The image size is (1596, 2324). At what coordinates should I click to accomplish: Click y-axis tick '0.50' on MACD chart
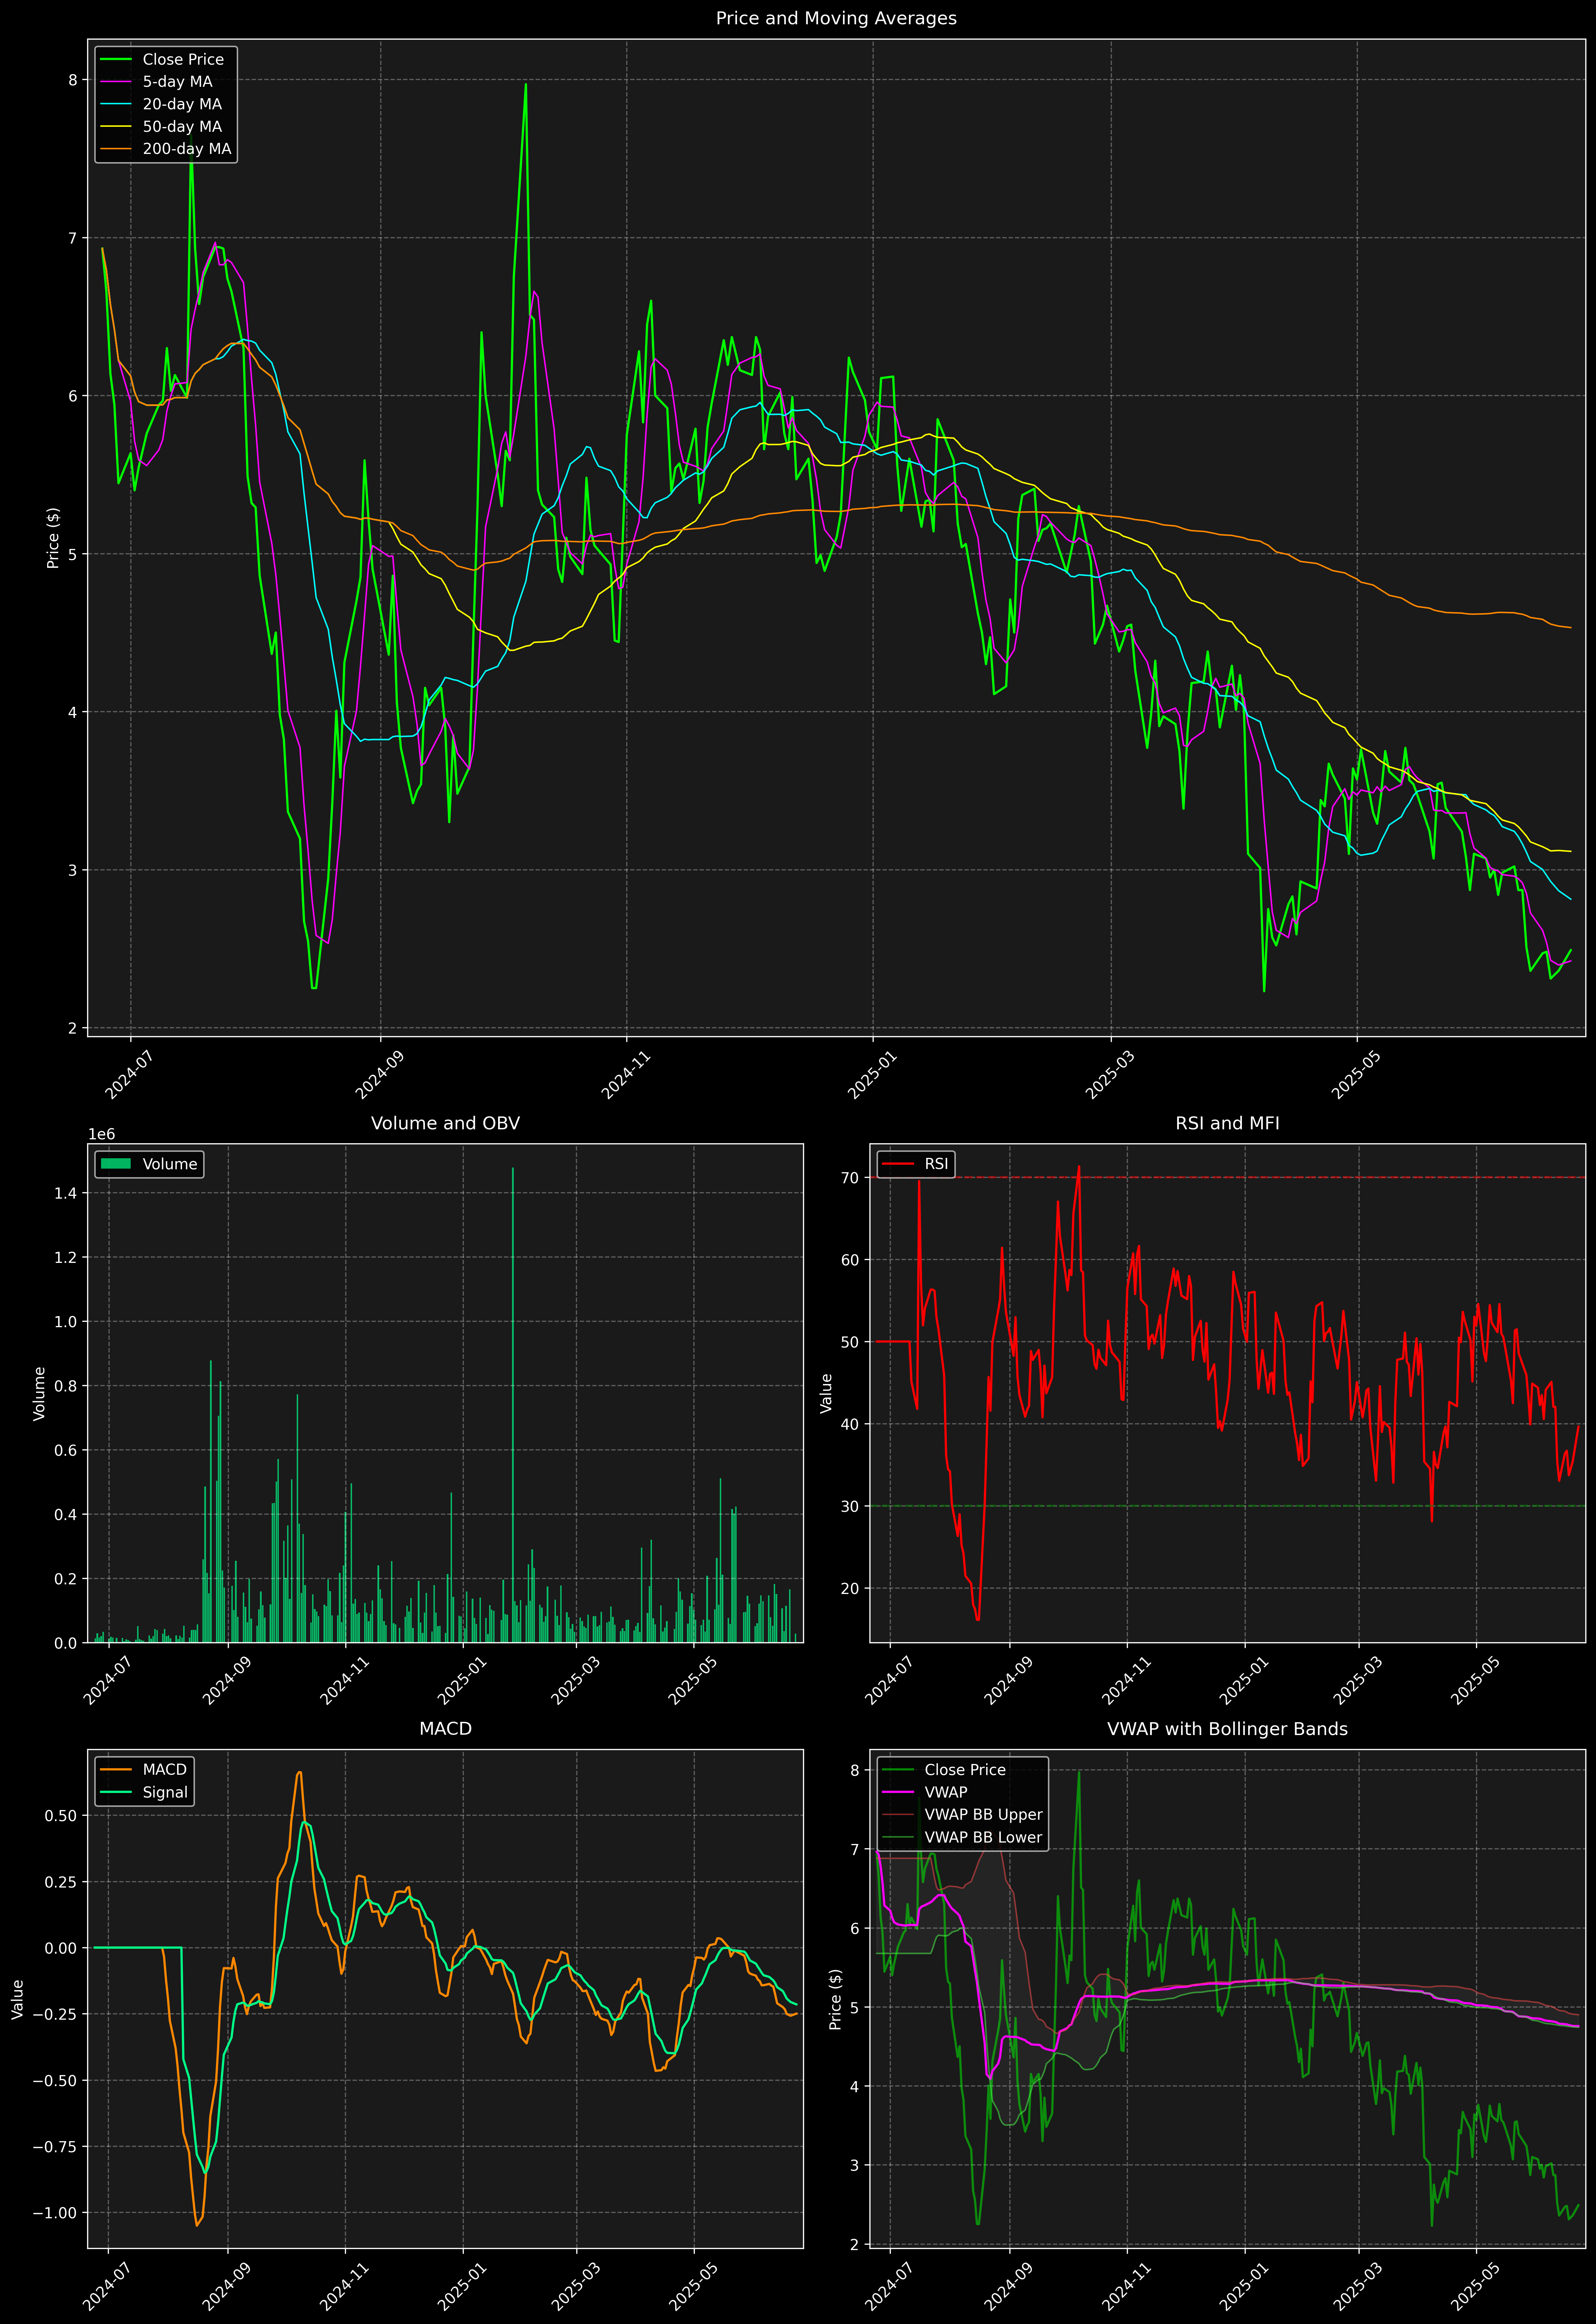[61, 1815]
